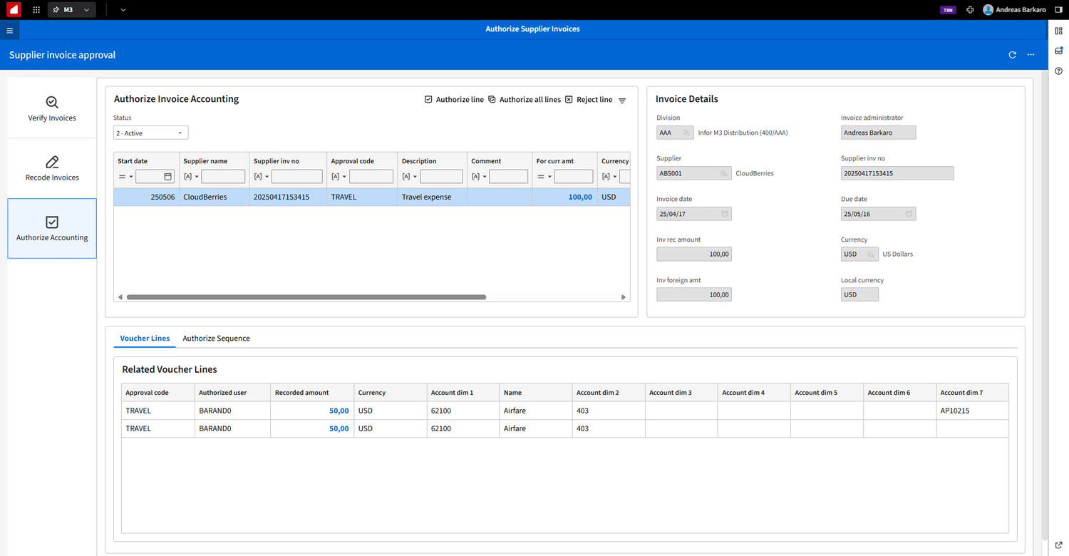Switch to the Authorize Sequence tab
Image resolution: width=1069 pixels, height=556 pixels.
(216, 338)
